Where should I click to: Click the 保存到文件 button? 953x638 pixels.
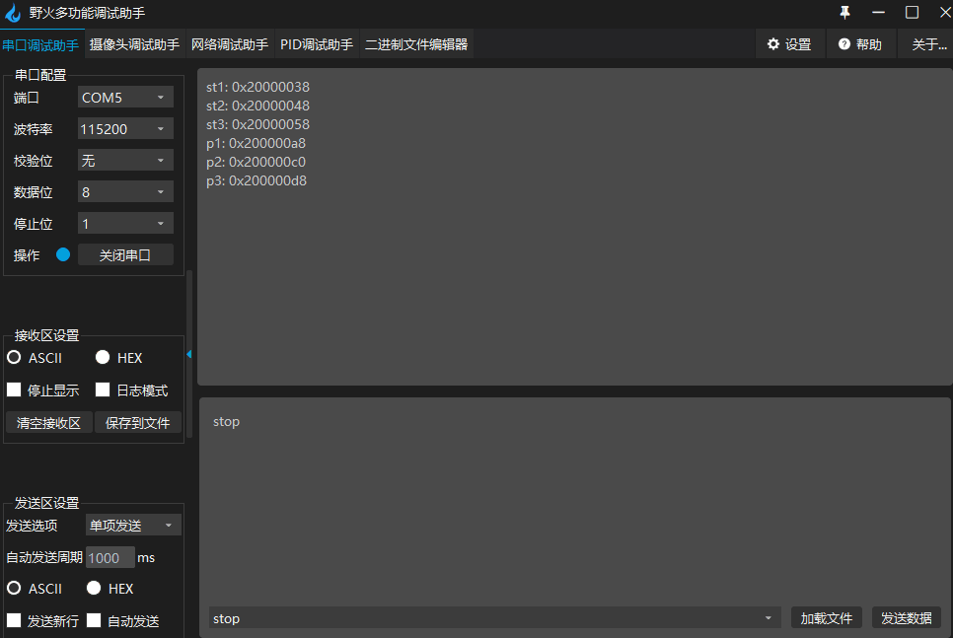pos(138,423)
